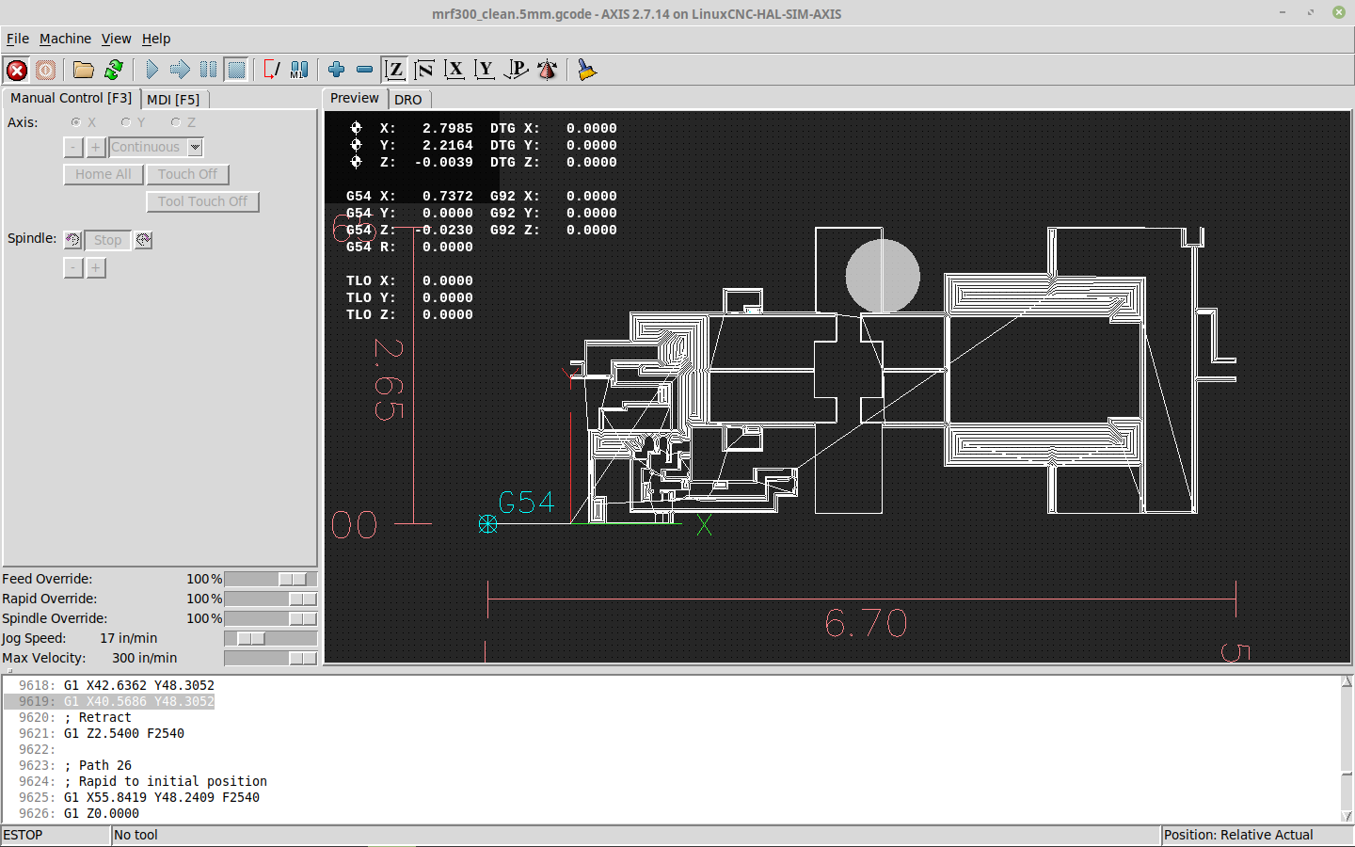The height and width of the screenshot is (847, 1355).
Task: Open the DRO tab
Action: click(407, 99)
